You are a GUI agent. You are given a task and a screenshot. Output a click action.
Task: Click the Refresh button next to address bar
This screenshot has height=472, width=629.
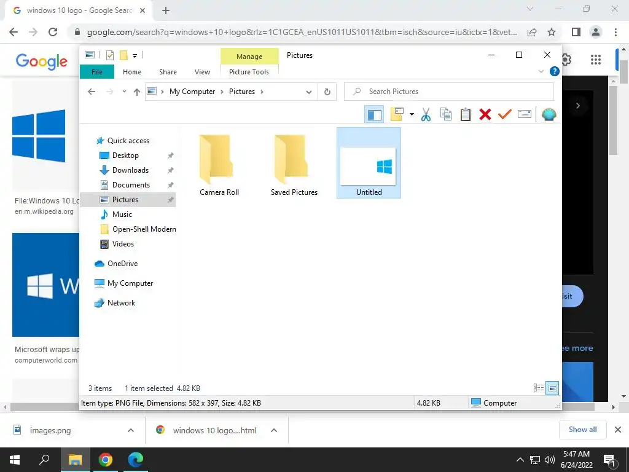327,92
